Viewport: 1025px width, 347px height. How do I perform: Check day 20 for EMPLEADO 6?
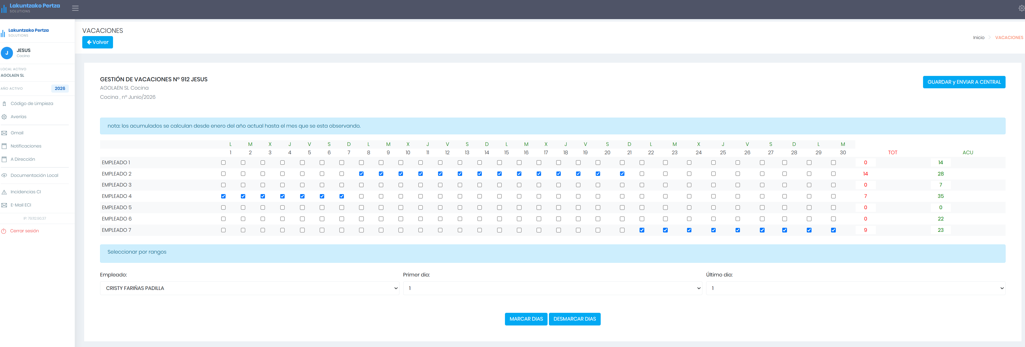coord(598,219)
